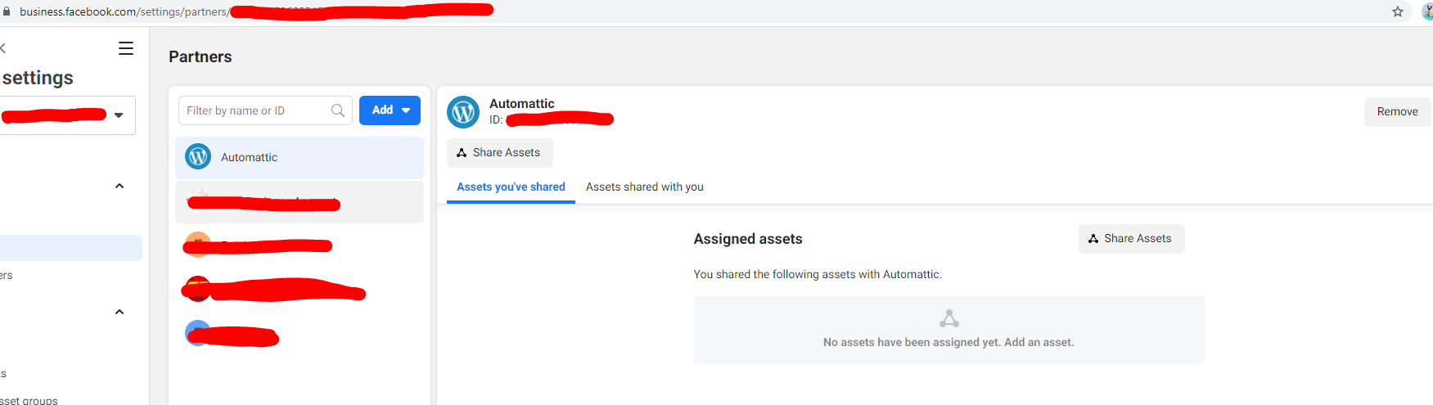Screen dimensions: 1433x405
Task: Click Share Assets button below Automattic name
Action: [499, 153]
